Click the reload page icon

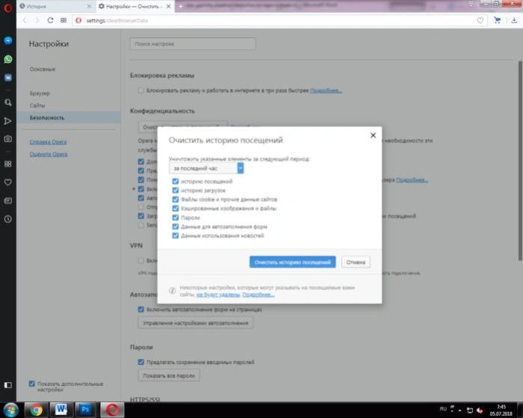pyautogui.click(x=50, y=20)
